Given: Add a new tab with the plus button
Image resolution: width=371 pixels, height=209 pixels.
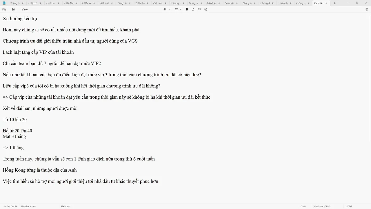Looking at the screenshot, I should [x=334, y=3].
